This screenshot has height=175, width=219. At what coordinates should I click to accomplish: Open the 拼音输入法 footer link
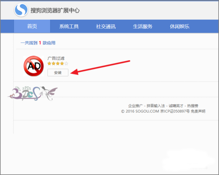[x=155, y=106]
